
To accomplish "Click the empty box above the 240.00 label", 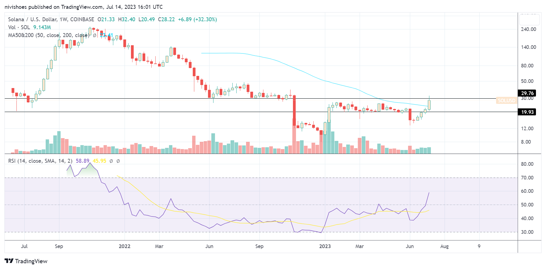I will [529, 20].
